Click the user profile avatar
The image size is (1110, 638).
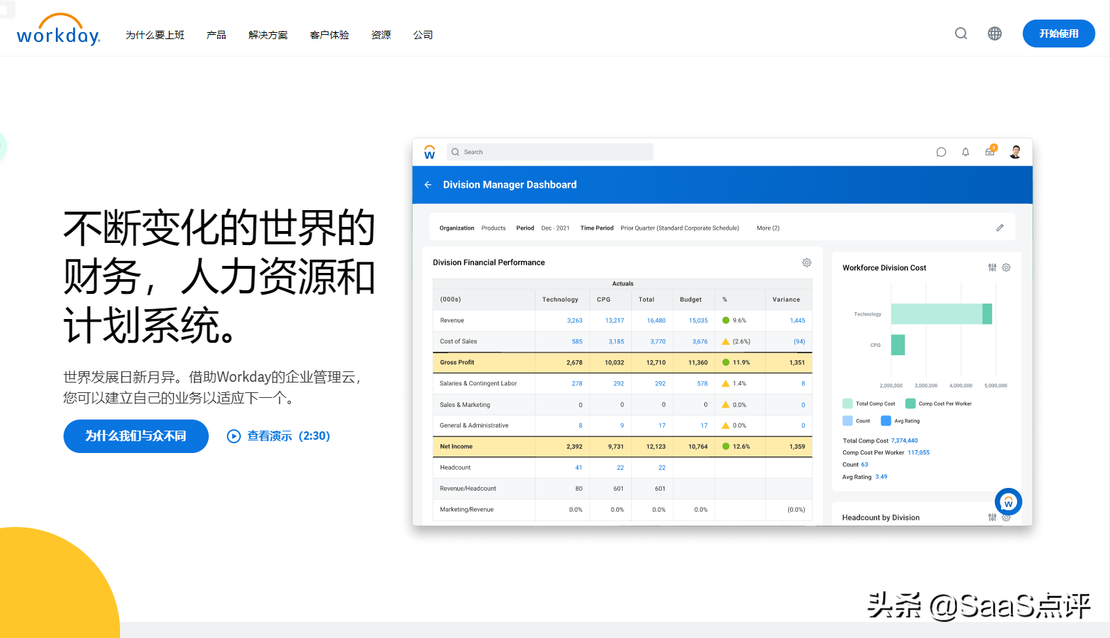[x=1016, y=152]
